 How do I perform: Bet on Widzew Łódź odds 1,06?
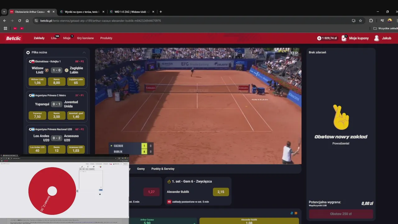pos(37,82)
